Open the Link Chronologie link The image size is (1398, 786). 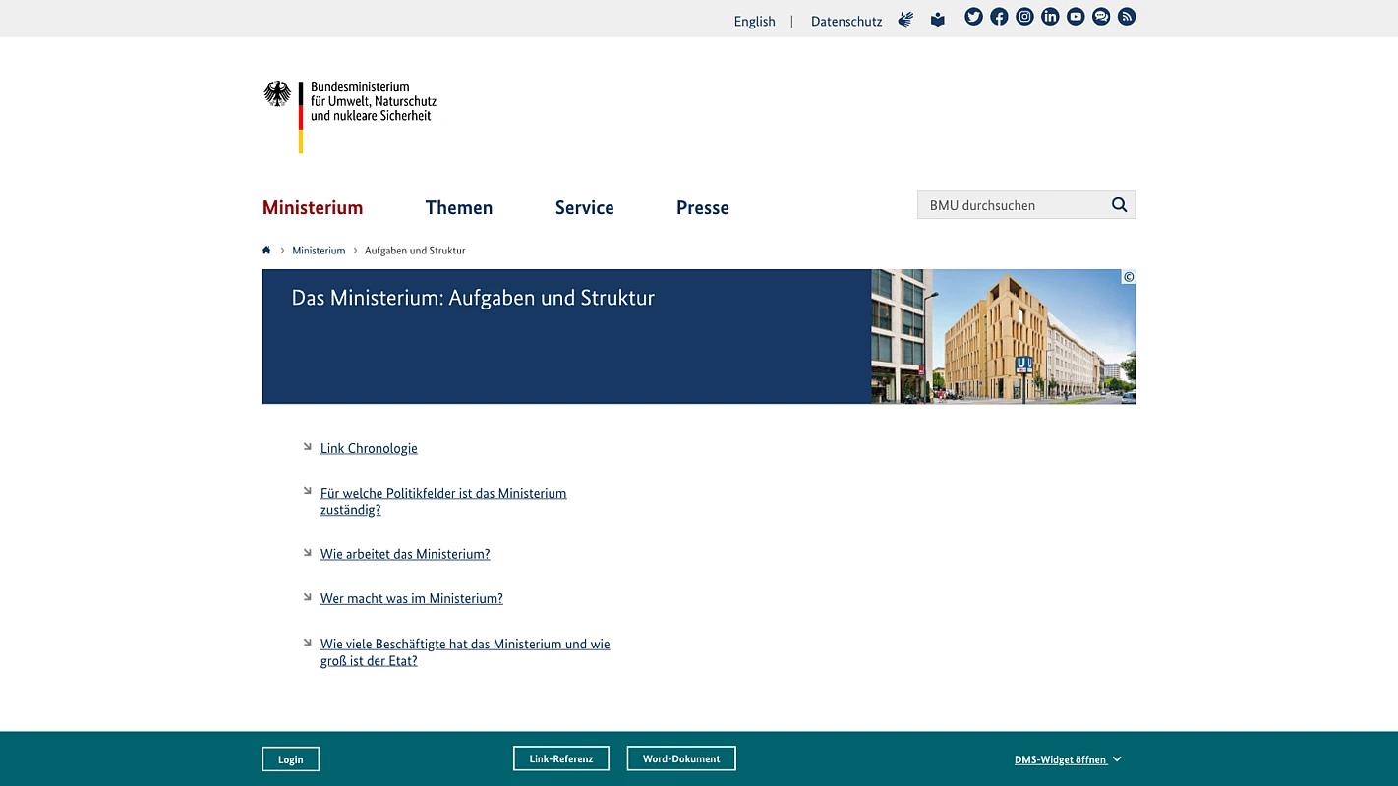point(369,448)
